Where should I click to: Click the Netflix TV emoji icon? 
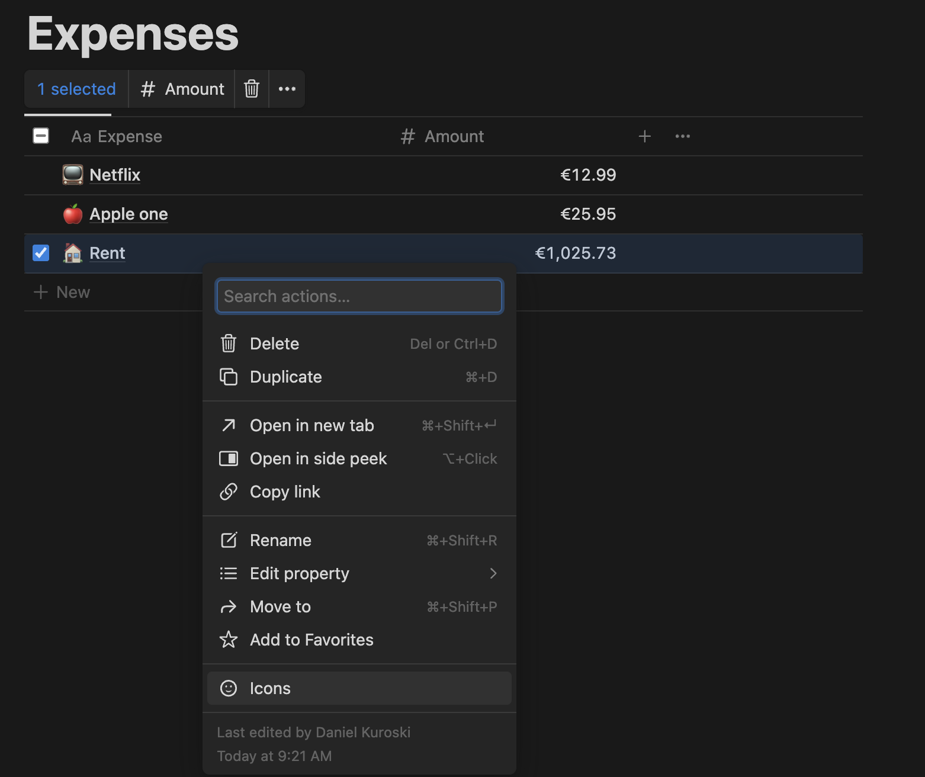[73, 175]
